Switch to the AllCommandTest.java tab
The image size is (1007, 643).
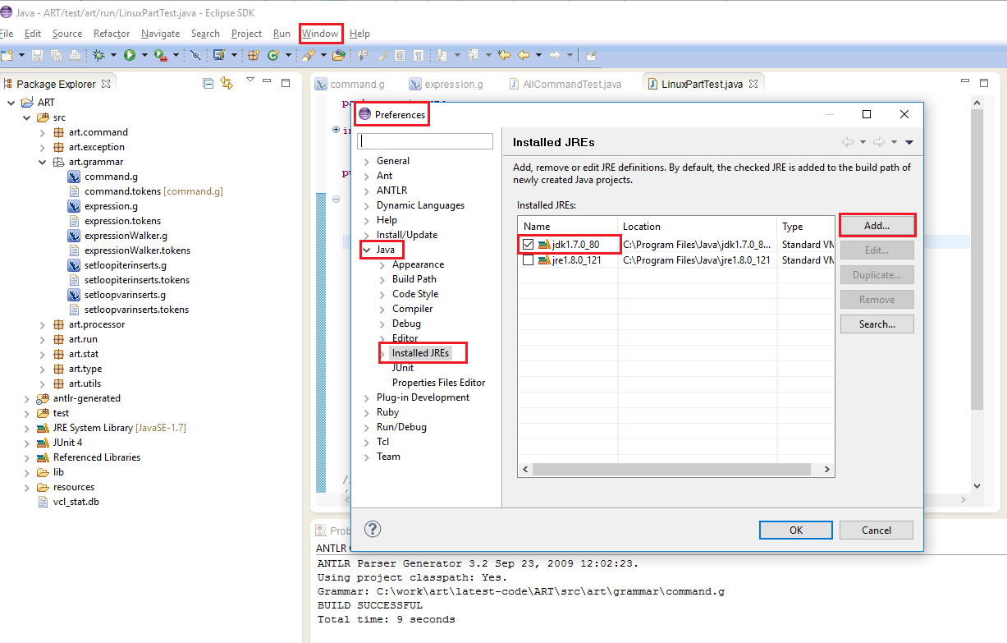(565, 84)
